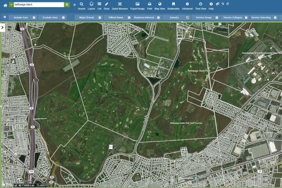Toggle the Service Group checkbox

(x=217, y=18)
